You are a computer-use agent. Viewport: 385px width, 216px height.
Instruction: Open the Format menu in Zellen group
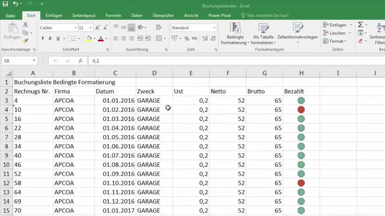point(334,41)
